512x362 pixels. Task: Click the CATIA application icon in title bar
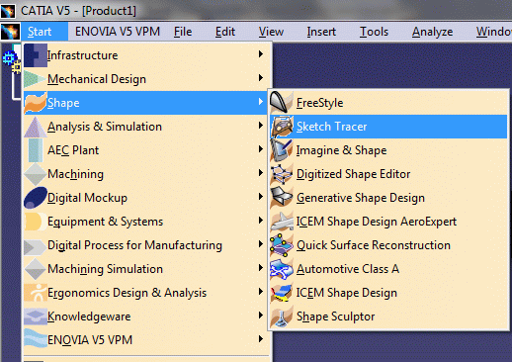8,11
